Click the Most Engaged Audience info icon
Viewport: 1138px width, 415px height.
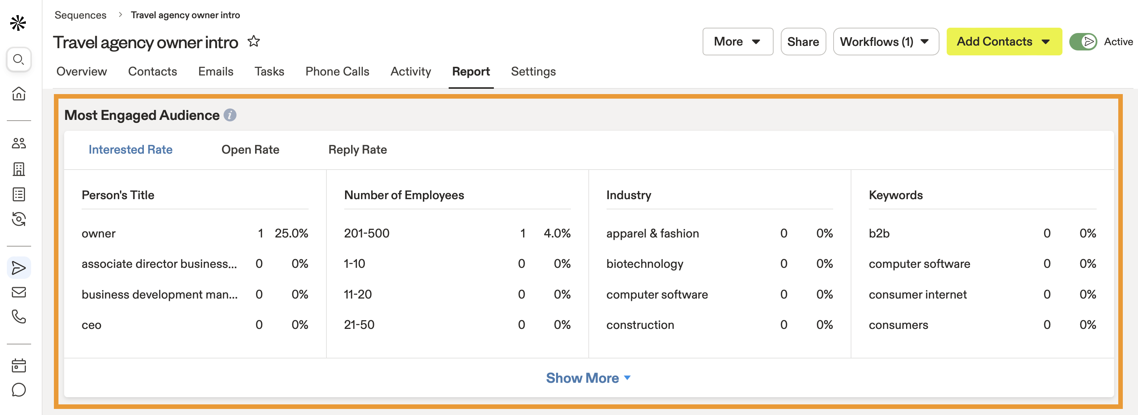230,115
